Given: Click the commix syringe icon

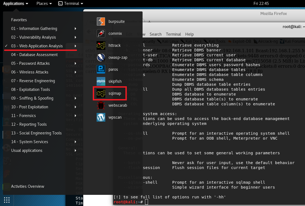Looking at the screenshot, I should (x=101, y=33).
